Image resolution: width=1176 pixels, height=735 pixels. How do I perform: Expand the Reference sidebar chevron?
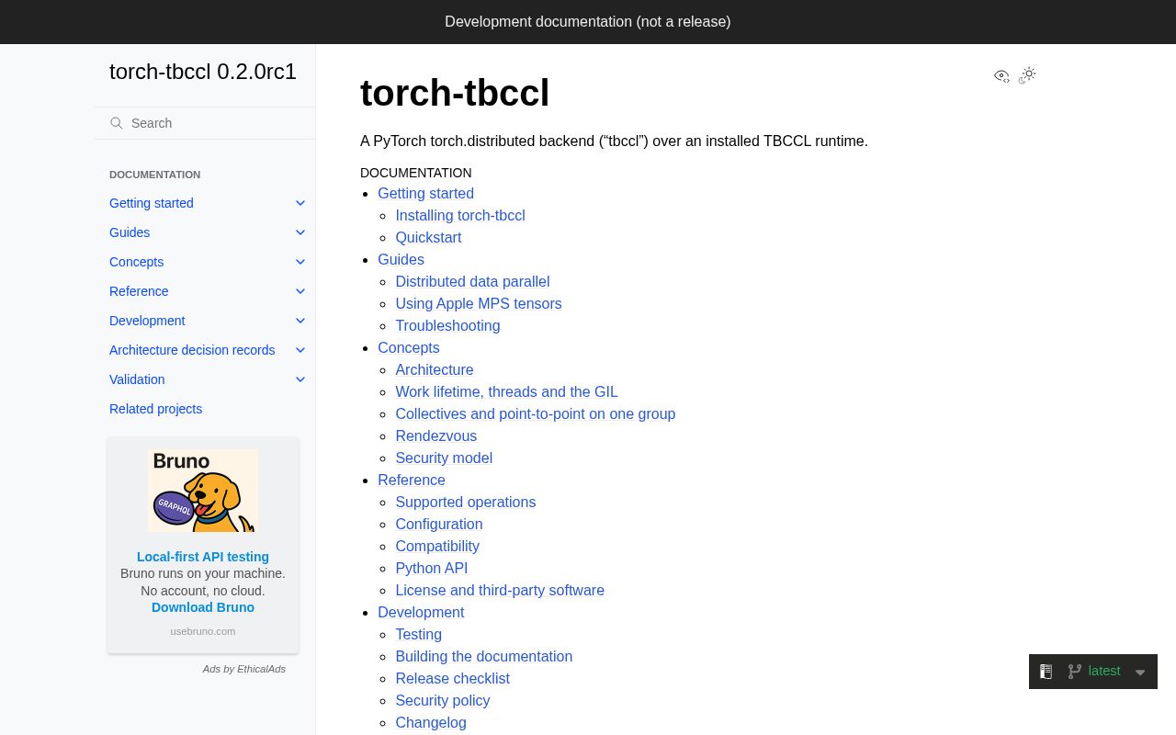pos(300,291)
